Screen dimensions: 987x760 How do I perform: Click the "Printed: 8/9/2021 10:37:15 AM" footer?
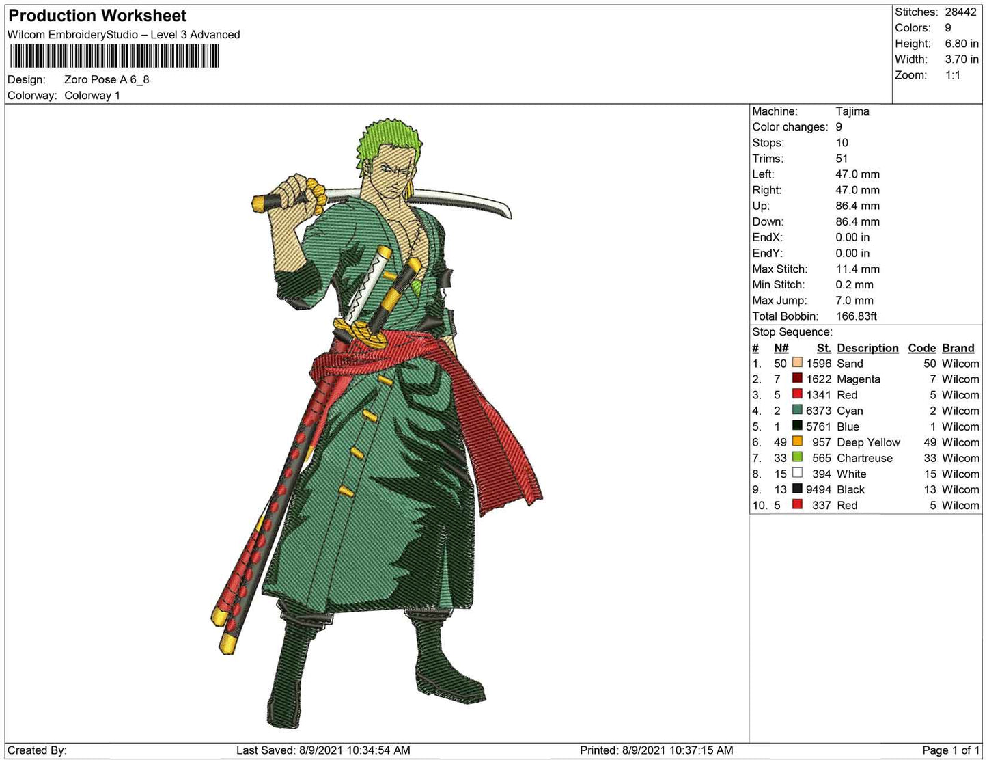656,750
